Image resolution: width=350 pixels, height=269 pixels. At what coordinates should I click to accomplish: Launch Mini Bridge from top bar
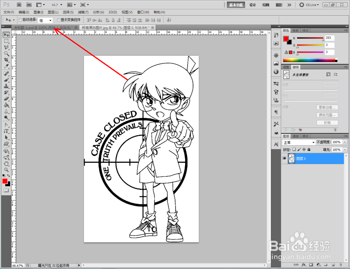pyautogui.click(x=29, y=5)
